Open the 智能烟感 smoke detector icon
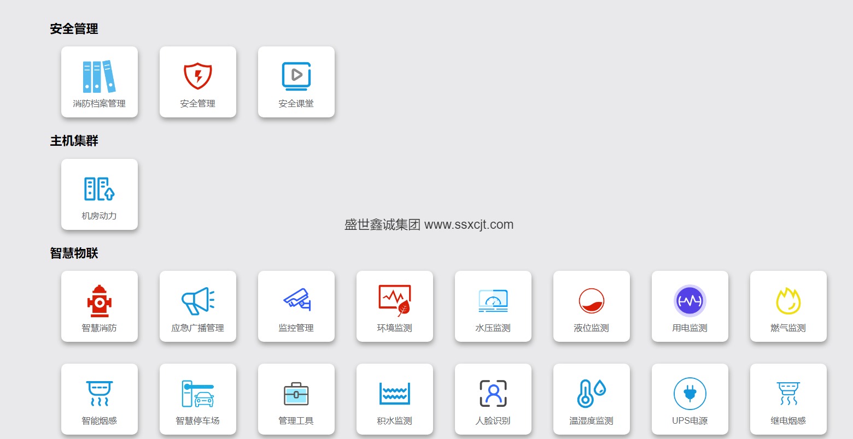This screenshot has height=439, width=853. tap(100, 394)
